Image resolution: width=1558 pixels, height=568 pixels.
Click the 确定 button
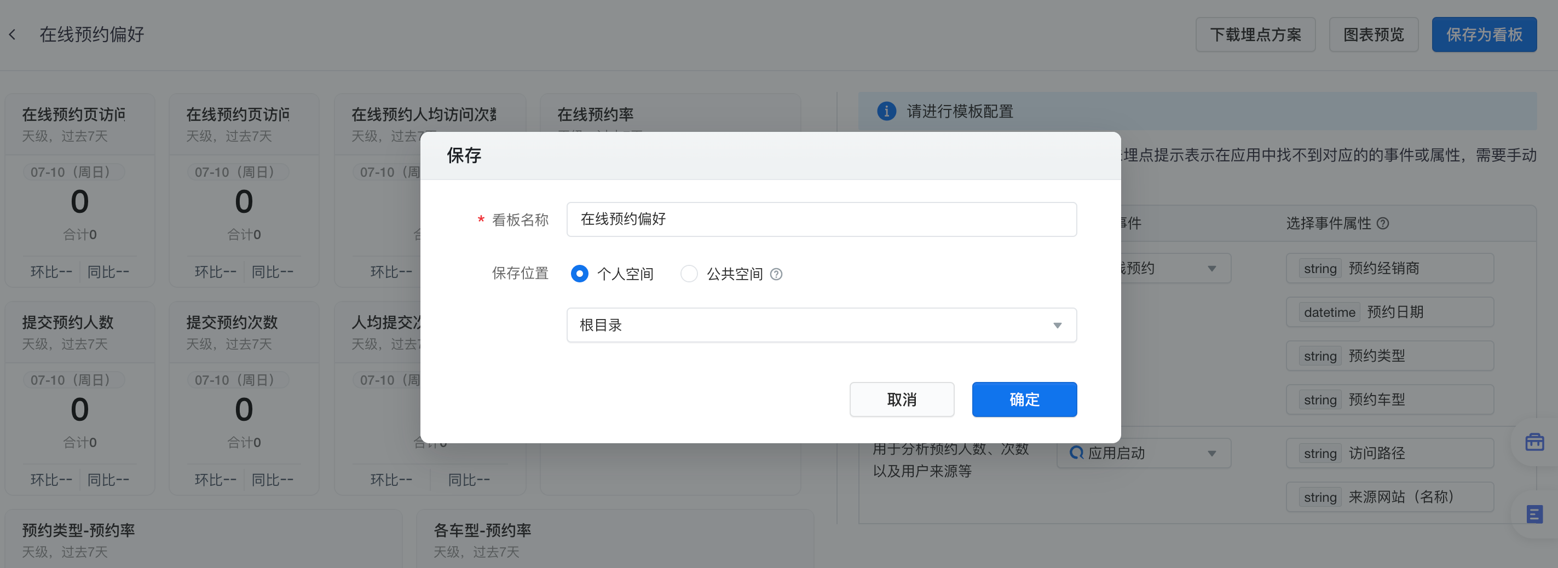click(x=1024, y=399)
